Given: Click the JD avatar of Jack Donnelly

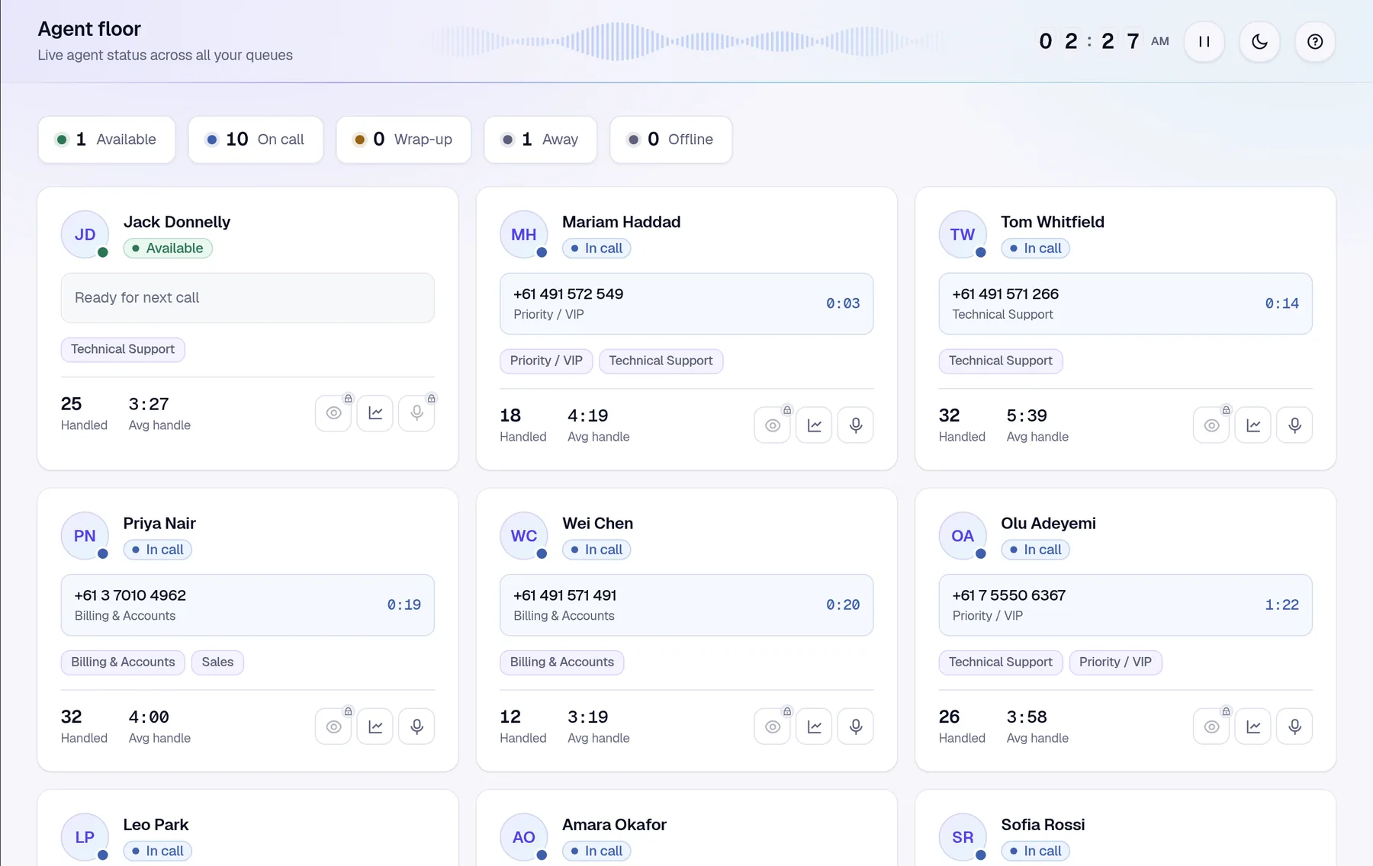Looking at the screenshot, I should [85, 235].
